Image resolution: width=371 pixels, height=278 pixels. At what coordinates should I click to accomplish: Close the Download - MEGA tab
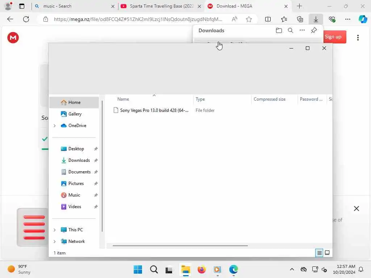tap(286, 7)
